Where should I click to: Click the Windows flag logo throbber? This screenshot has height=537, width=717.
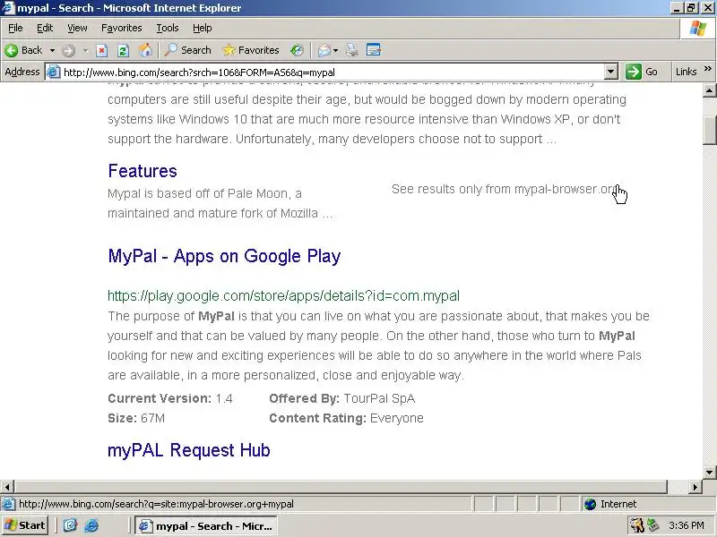[x=698, y=29]
